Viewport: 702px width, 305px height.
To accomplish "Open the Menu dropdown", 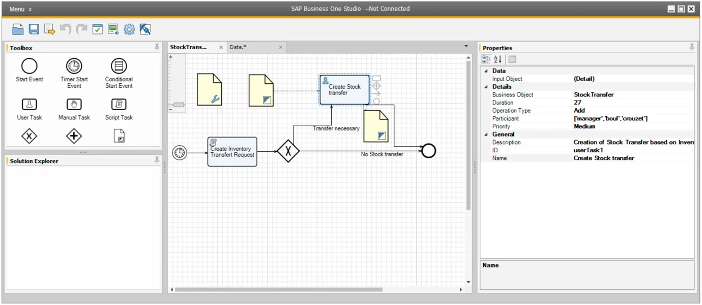I will click(x=20, y=9).
